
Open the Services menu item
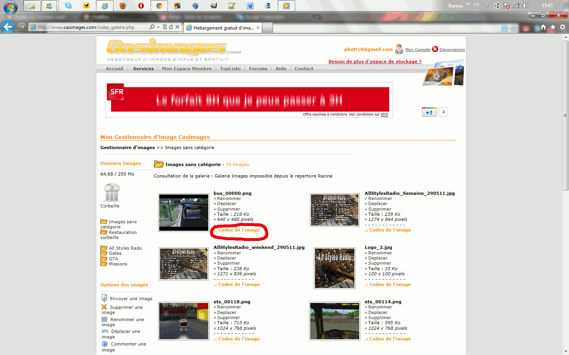pos(143,69)
